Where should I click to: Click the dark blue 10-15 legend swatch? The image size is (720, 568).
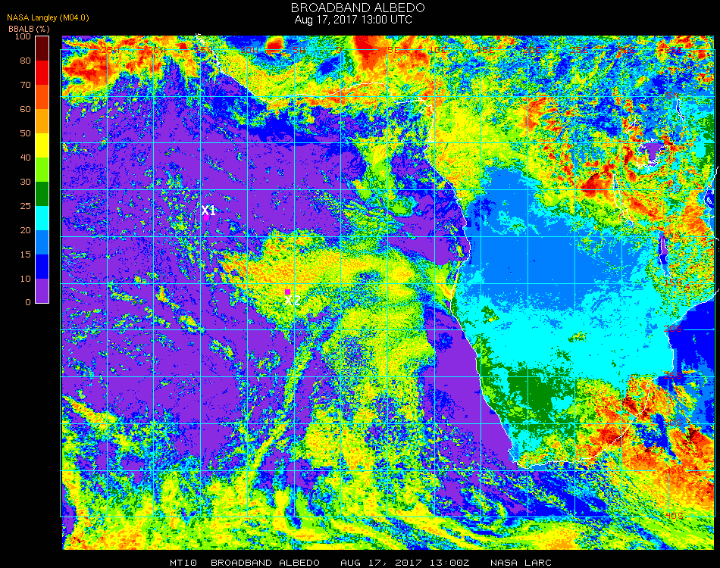click(42, 267)
